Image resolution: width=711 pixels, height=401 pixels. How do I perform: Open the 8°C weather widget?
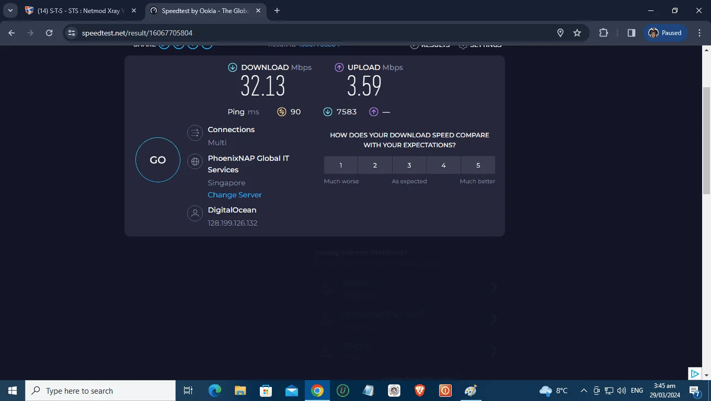pyautogui.click(x=554, y=391)
